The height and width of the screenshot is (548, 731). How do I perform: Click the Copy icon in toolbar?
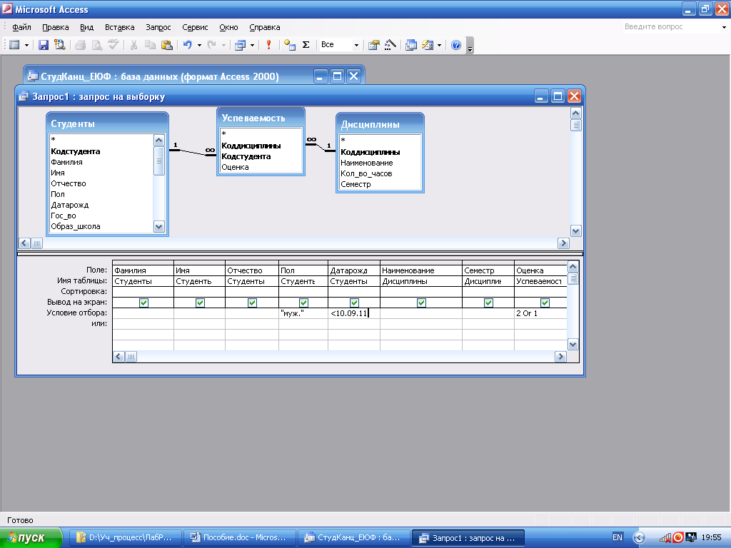(150, 45)
